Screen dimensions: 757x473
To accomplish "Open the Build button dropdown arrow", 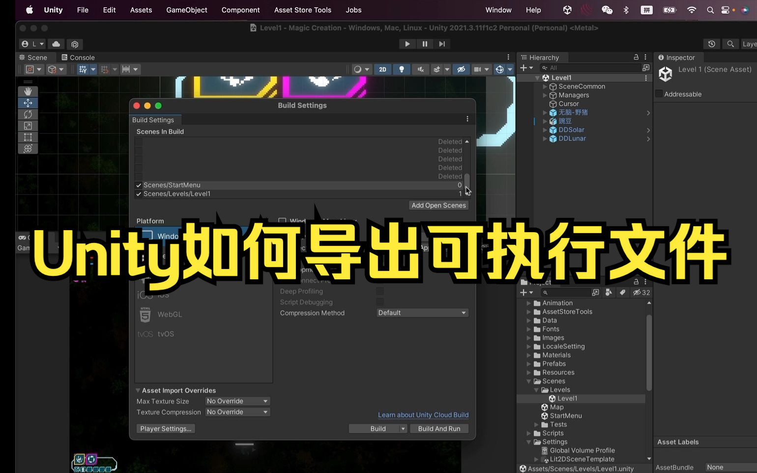I will [x=403, y=429].
